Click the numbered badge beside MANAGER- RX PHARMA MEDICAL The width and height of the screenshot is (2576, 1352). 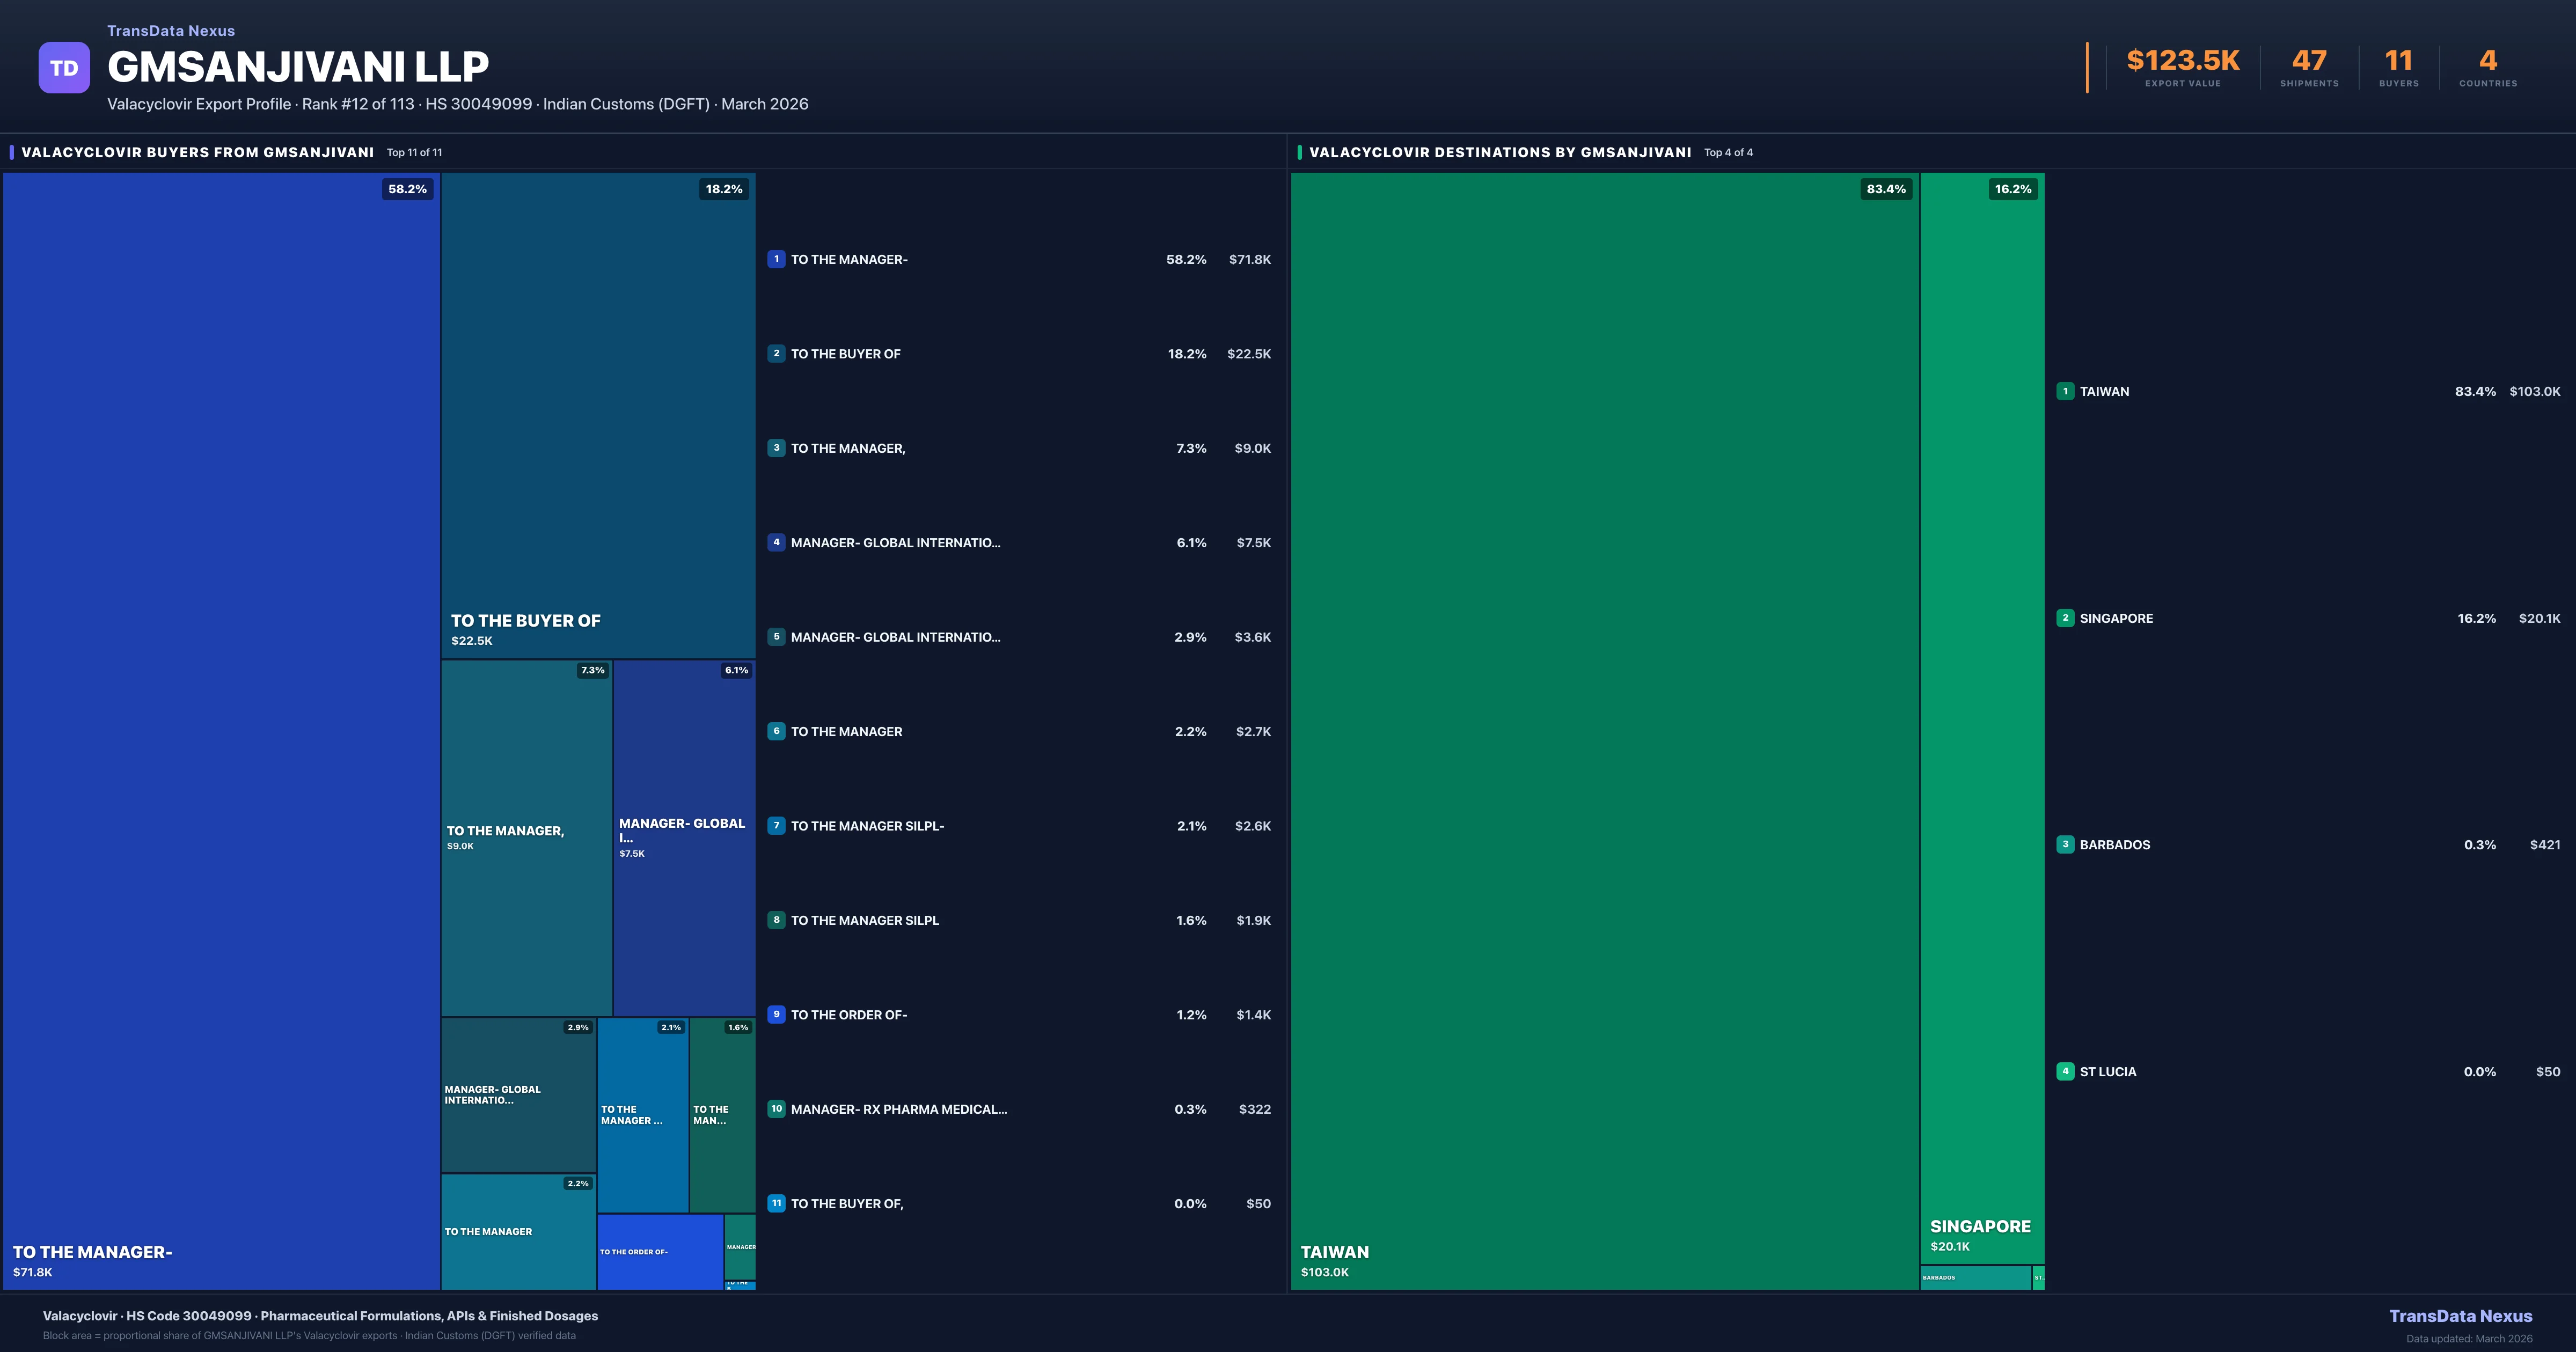click(776, 1109)
